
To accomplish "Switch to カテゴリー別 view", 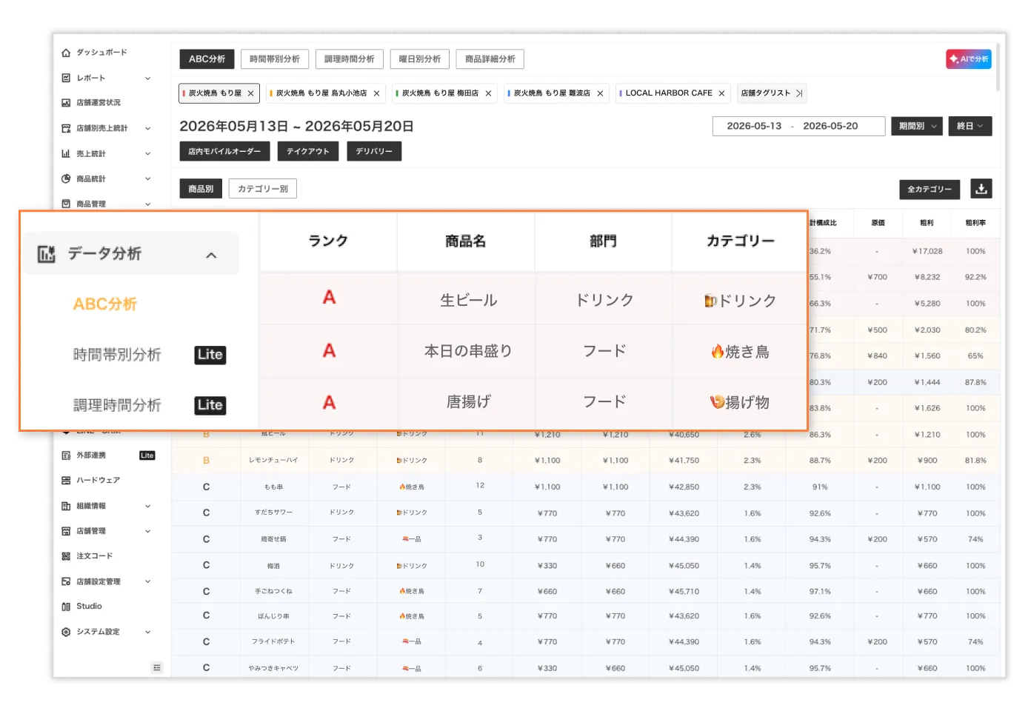I will pyautogui.click(x=263, y=189).
